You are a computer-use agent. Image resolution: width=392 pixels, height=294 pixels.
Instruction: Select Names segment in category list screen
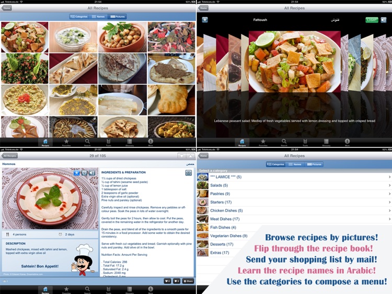click(x=295, y=164)
